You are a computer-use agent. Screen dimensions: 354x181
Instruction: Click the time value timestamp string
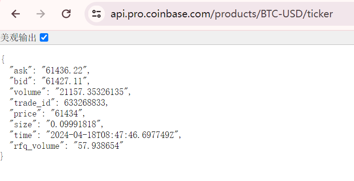(x=112, y=135)
